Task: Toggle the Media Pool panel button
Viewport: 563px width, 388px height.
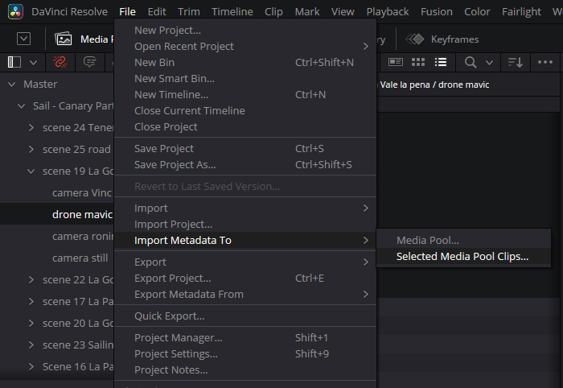Action: (64, 39)
